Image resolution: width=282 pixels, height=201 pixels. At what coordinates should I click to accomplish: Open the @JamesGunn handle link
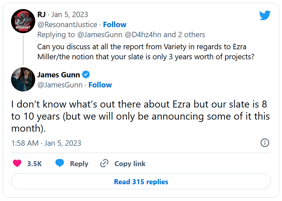click(x=60, y=85)
